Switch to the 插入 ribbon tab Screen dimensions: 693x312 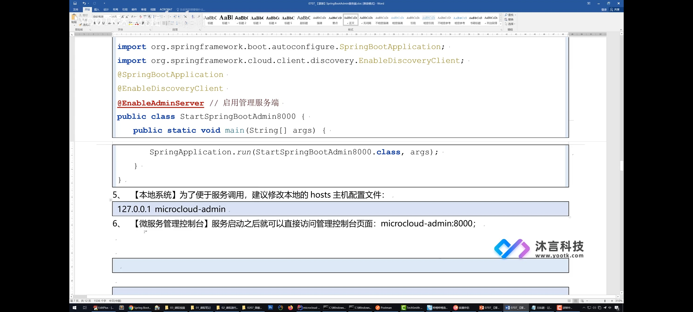(96, 10)
